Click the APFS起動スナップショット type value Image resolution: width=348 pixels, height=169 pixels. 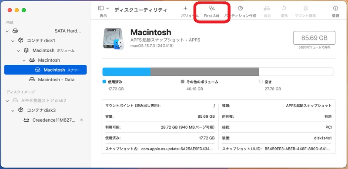(309, 106)
